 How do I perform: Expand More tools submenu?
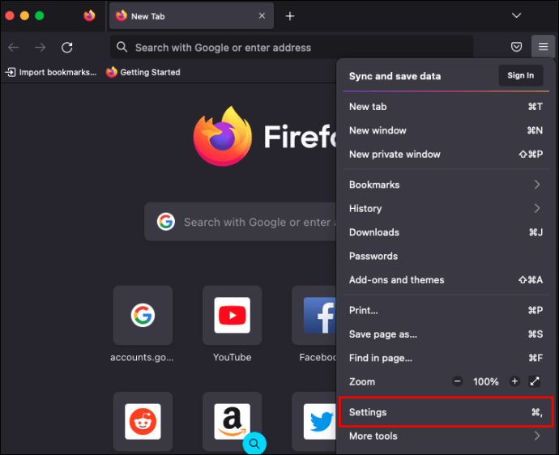point(446,436)
